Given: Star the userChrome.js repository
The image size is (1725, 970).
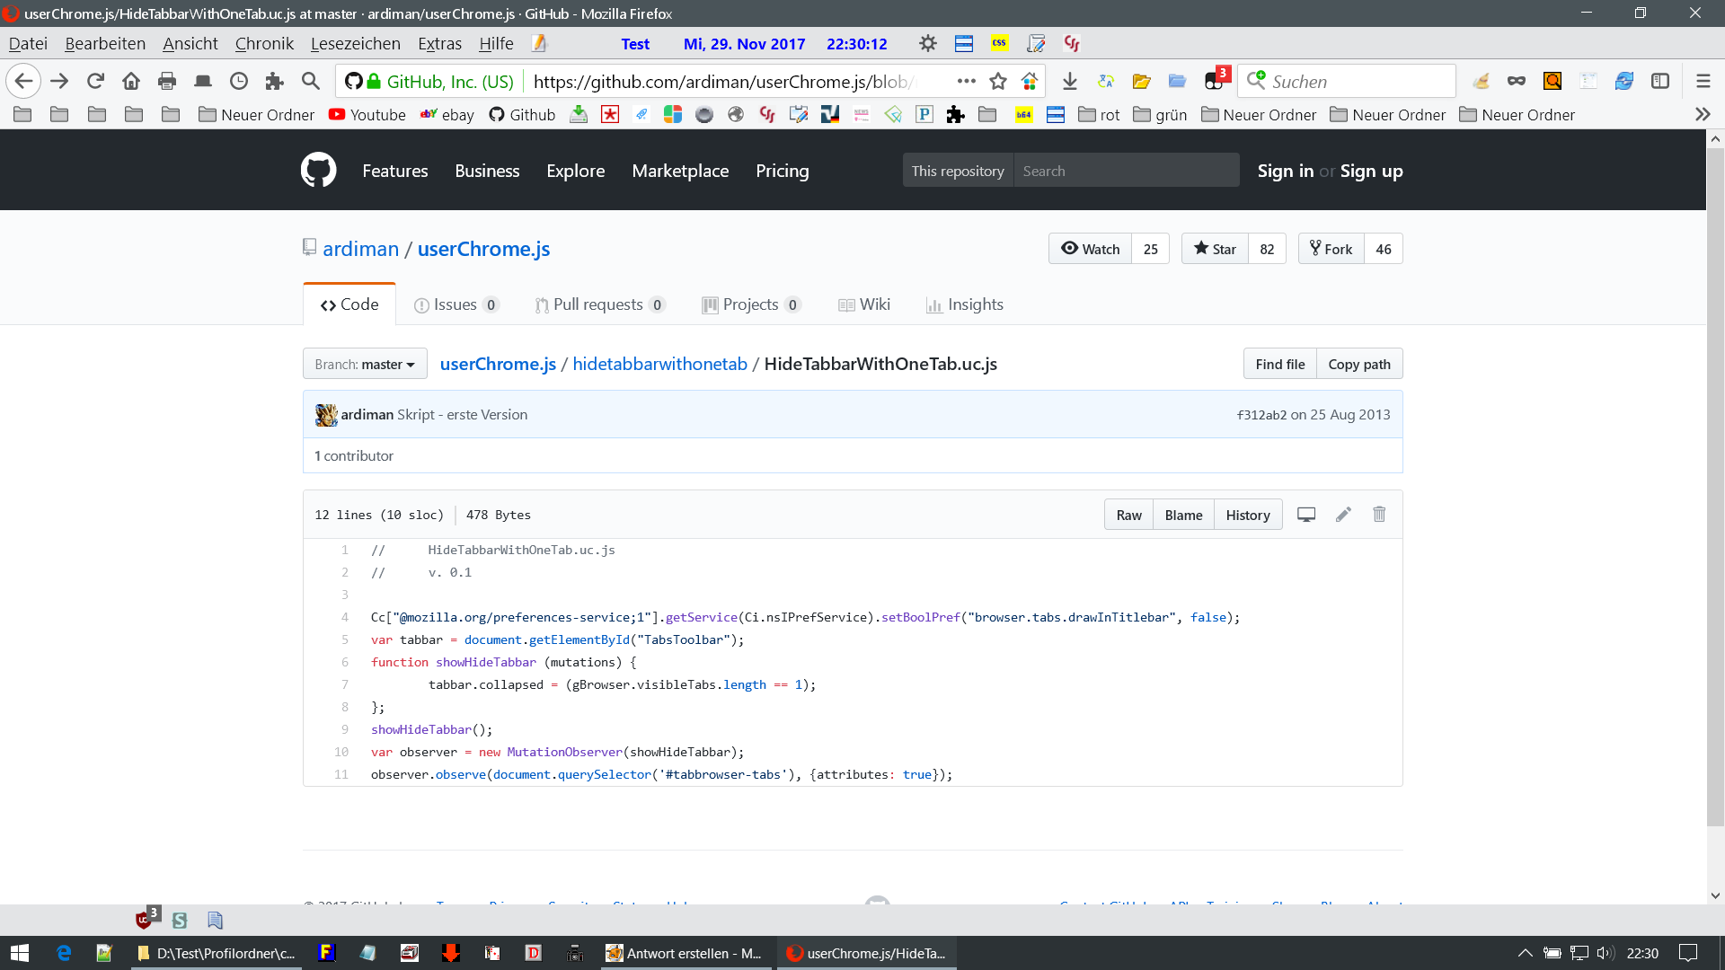Looking at the screenshot, I should [1215, 249].
